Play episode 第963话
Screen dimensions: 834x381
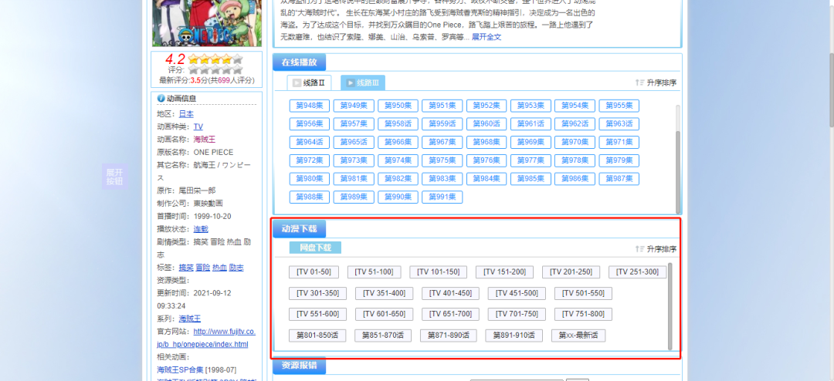619,124
